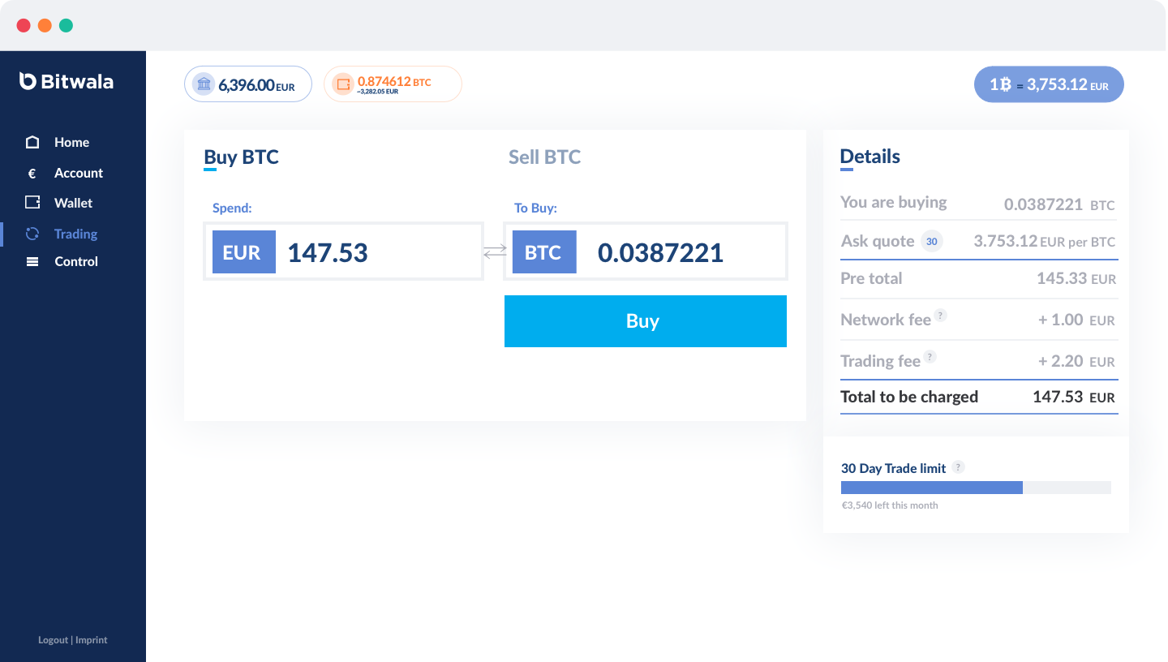Click the 3.753.12 EUR per BTC quote value
Viewport: 1168px width, 662px height.
pyautogui.click(x=1045, y=241)
